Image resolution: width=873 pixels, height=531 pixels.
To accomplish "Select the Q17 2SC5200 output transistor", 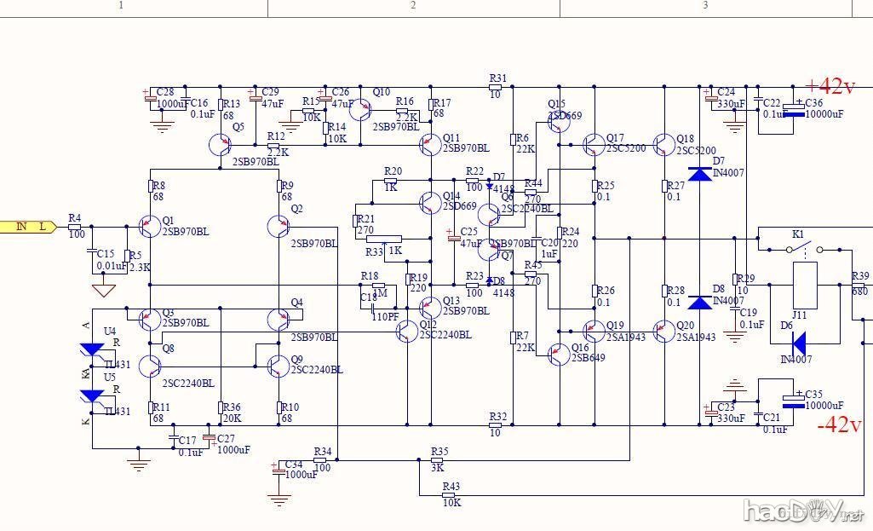I will [594, 143].
